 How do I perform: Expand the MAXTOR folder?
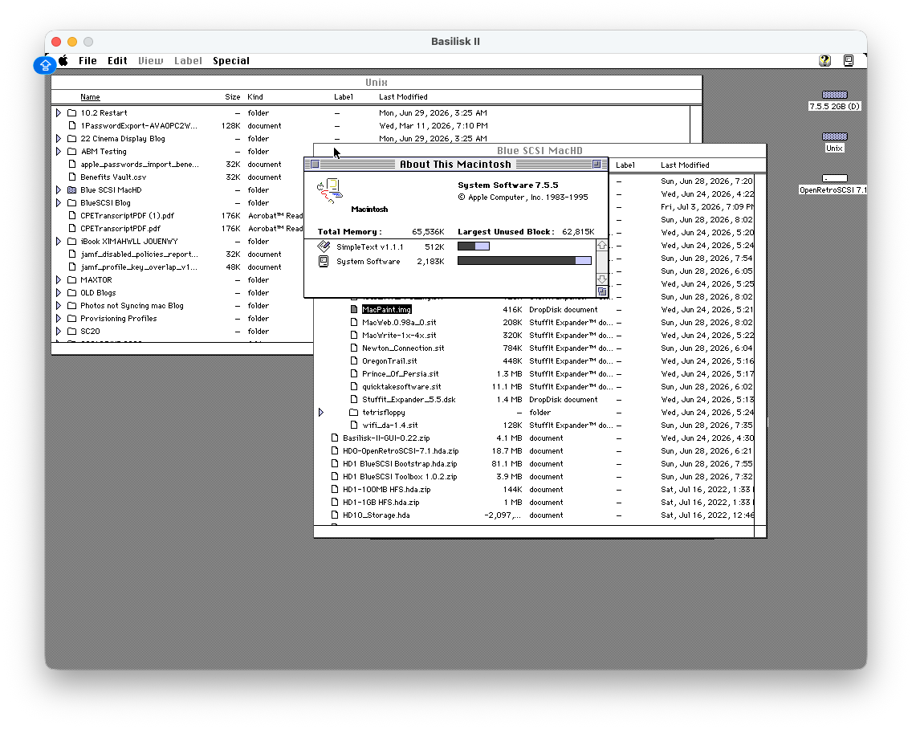tap(59, 280)
